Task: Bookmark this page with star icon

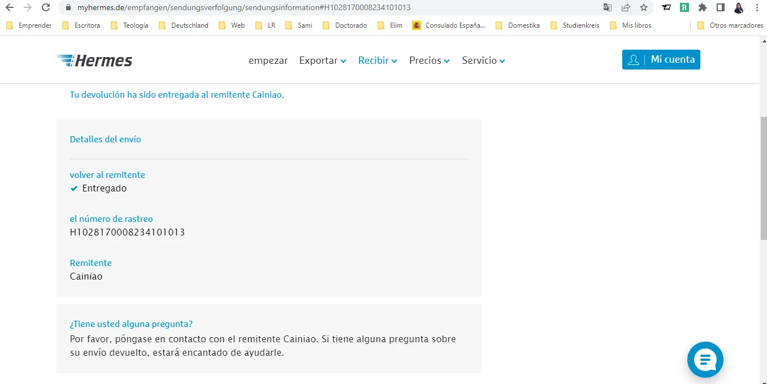Action: 644,8
